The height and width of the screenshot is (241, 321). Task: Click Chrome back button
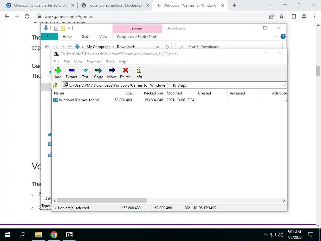pos(7,16)
